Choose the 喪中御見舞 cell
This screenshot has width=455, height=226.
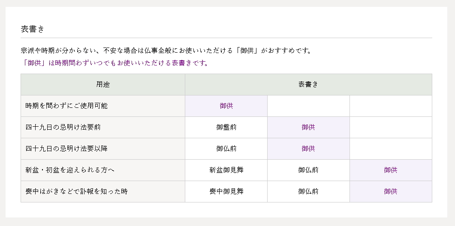(x=226, y=191)
